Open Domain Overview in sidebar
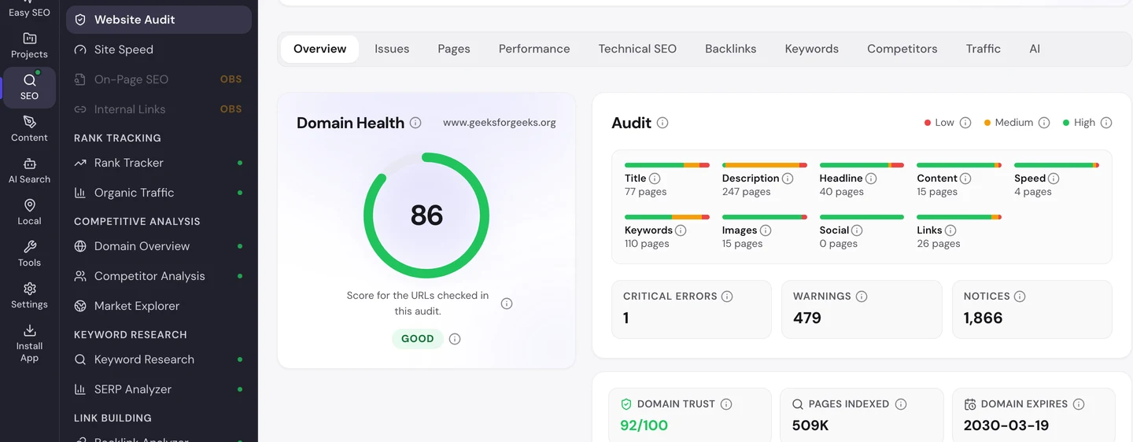 [x=159, y=246]
